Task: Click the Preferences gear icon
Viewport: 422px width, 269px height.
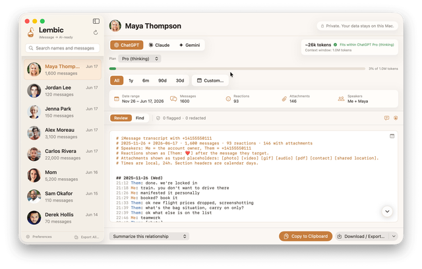Action: pyautogui.click(x=28, y=237)
